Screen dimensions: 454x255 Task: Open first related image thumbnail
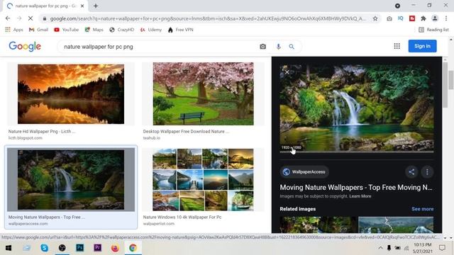(x=319, y=225)
